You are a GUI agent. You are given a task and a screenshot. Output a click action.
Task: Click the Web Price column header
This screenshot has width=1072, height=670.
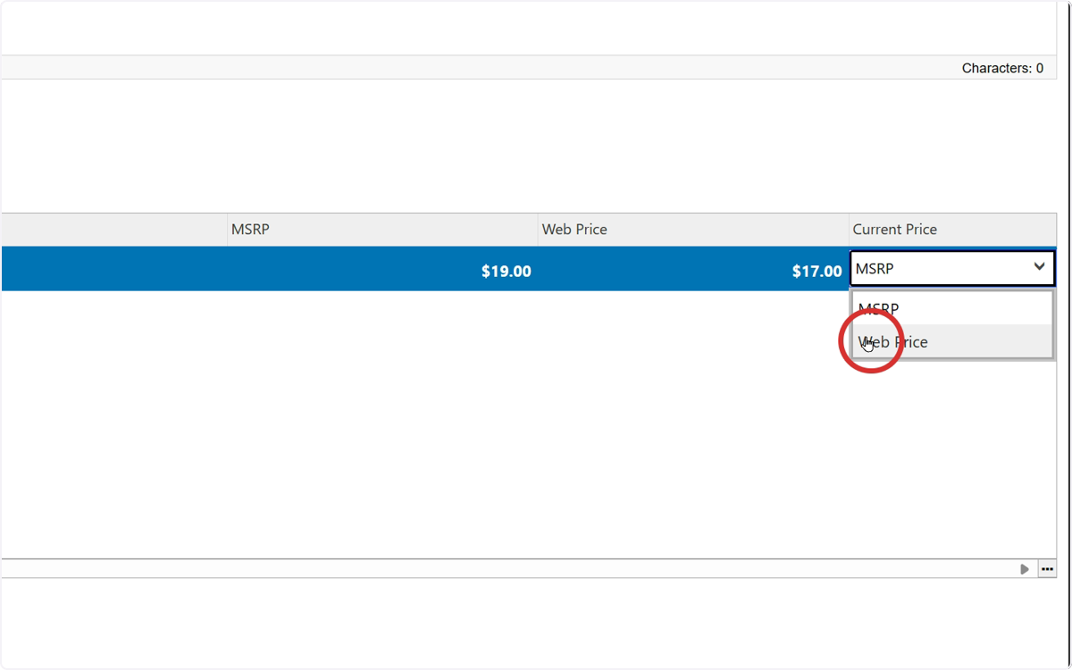pos(693,230)
